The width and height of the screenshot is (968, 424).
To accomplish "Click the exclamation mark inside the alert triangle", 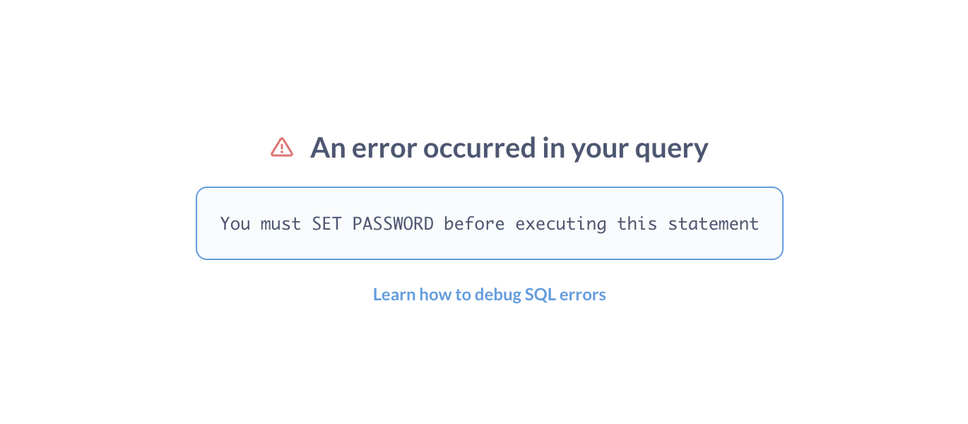I will (282, 148).
